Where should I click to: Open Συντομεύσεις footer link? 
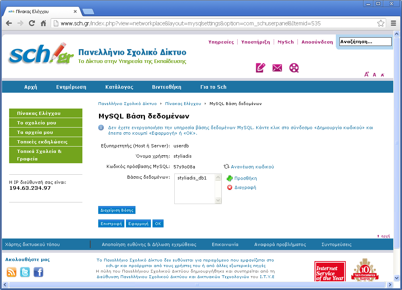pyautogui.click(x=336, y=244)
